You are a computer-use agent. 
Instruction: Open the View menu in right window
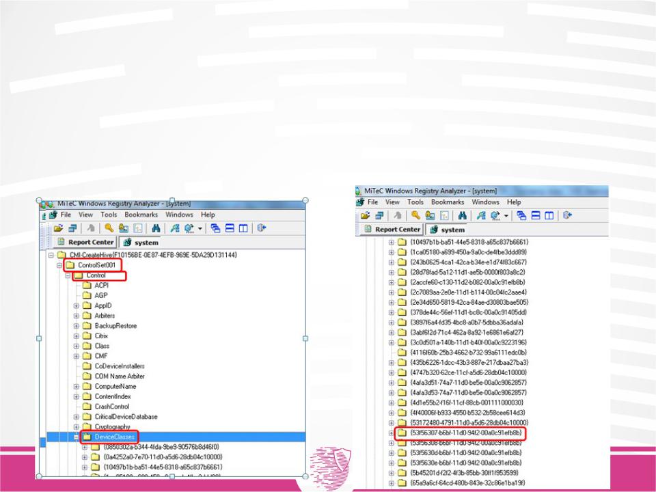coord(392,202)
